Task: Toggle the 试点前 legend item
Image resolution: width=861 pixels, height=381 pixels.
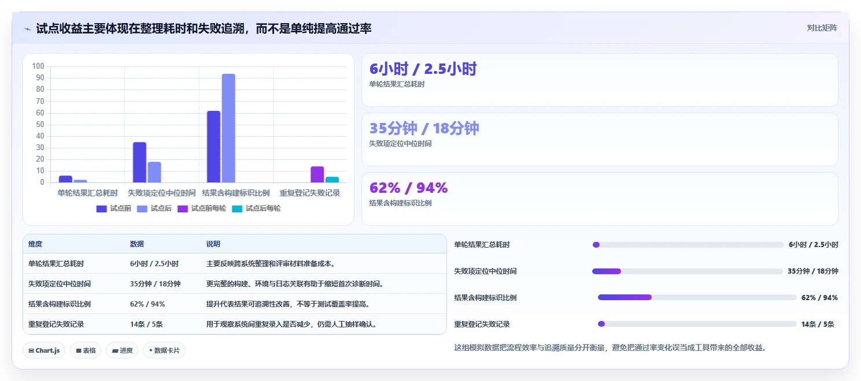Action: click(113, 208)
